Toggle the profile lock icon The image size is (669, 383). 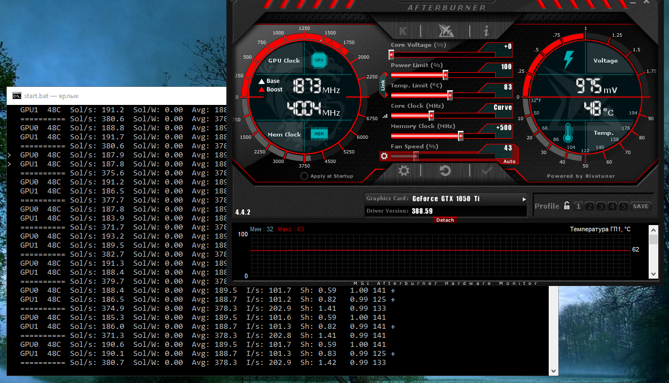566,206
